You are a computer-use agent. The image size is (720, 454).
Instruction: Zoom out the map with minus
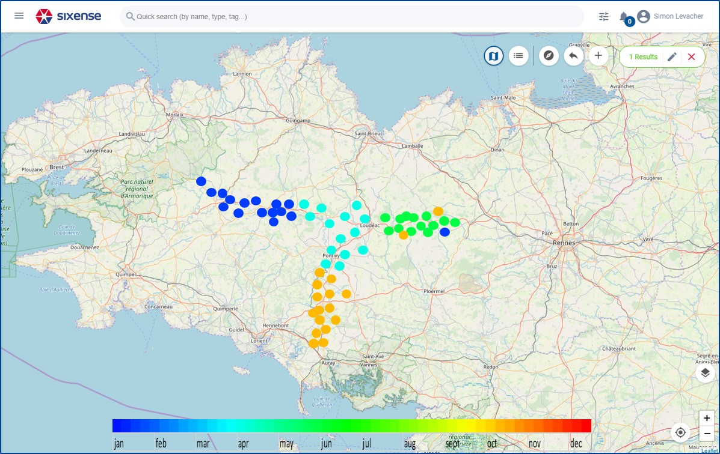[707, 433]
